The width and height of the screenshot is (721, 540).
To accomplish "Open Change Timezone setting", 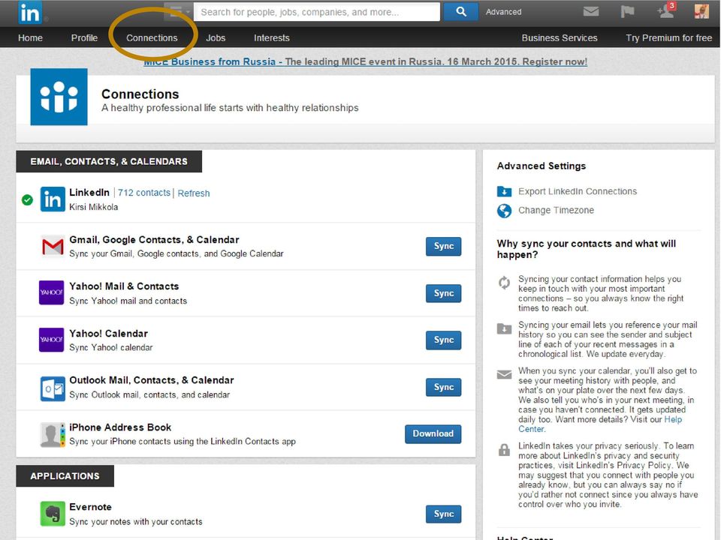I will click(x=556, y=210).
